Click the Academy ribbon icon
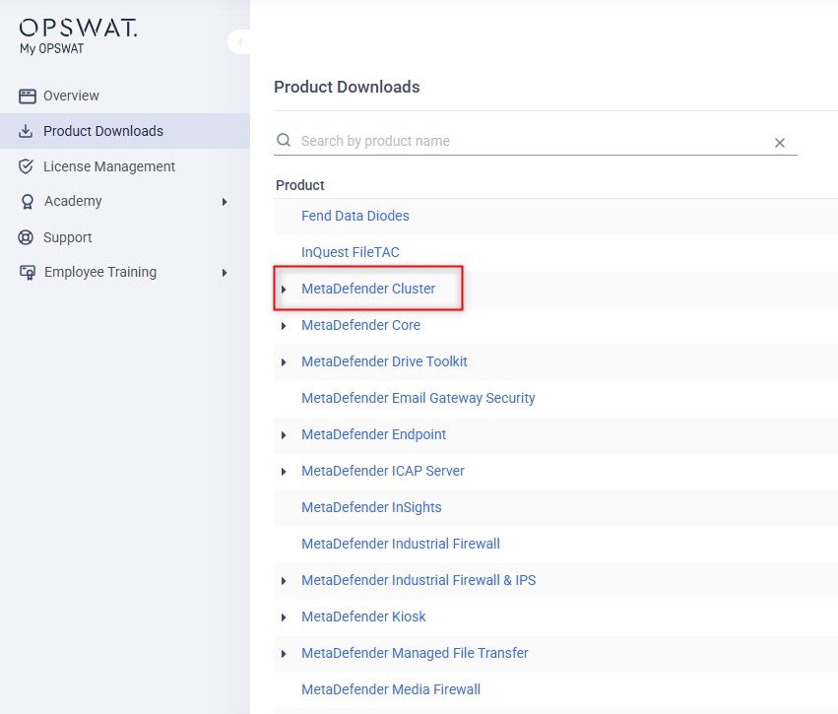Viewport: 838px width, 714px height. coord(27,202)
